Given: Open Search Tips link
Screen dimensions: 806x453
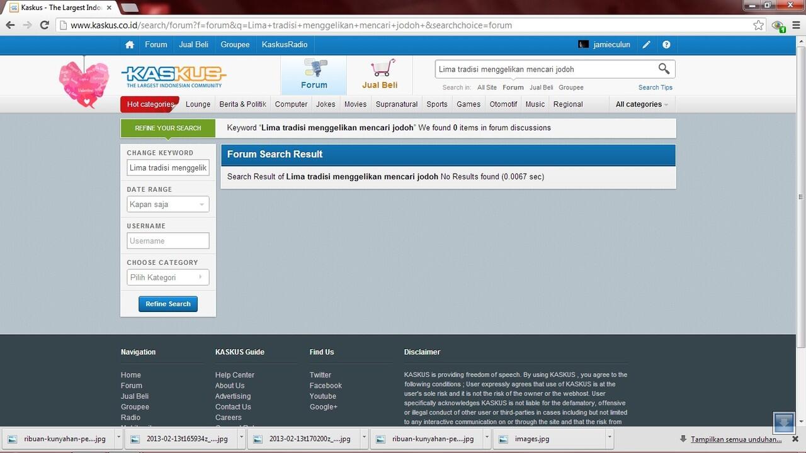Looking at the screenshot, I should (656, 87).
